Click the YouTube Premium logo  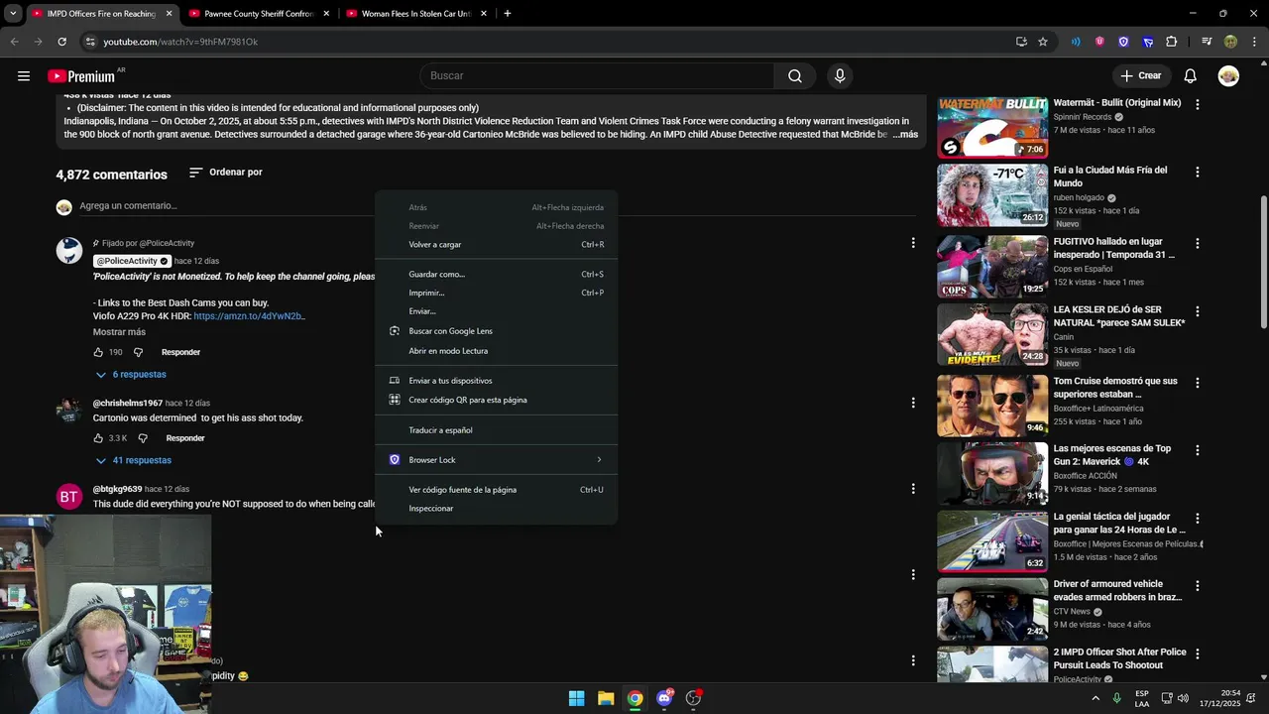coord(81,76)
